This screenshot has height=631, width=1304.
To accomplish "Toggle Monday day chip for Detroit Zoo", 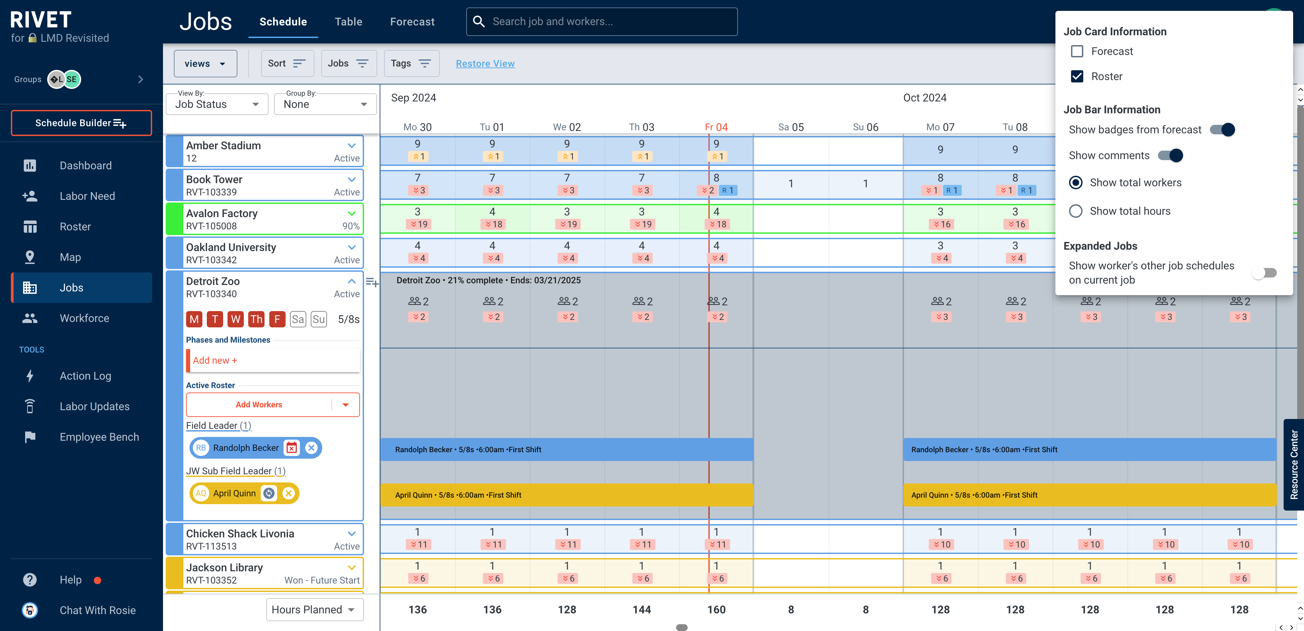I will click(x=194, y=319).
